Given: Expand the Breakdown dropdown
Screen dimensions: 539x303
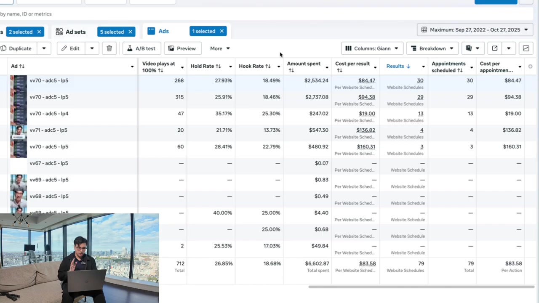Looking at the screenshot, I should [432, 48].
